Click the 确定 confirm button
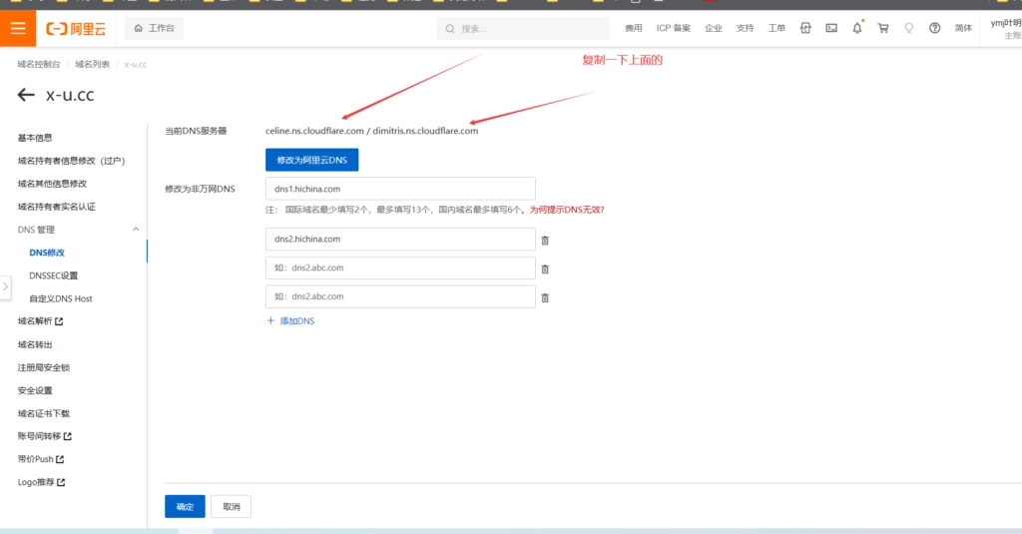The image size is (1022, 534). [x=185, y=507]
